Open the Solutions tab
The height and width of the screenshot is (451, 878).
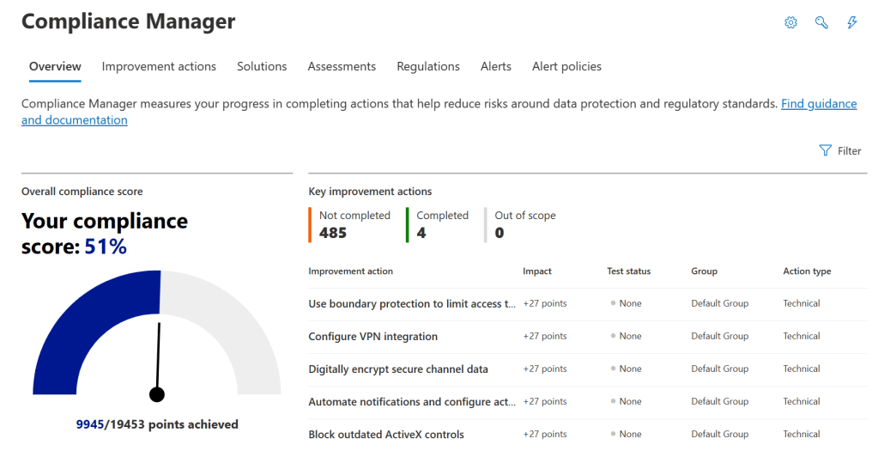[x=262, y=66]
